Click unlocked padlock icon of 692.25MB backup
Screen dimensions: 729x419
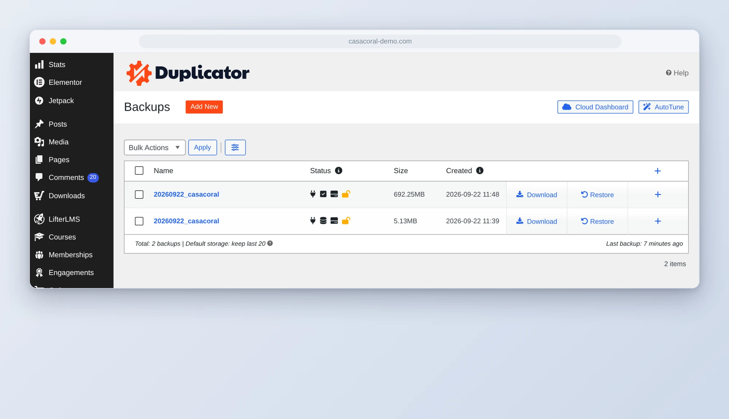346,194
